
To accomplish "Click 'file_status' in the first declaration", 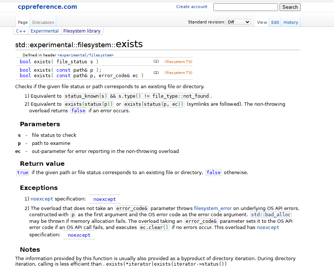I will coord(72,61).
